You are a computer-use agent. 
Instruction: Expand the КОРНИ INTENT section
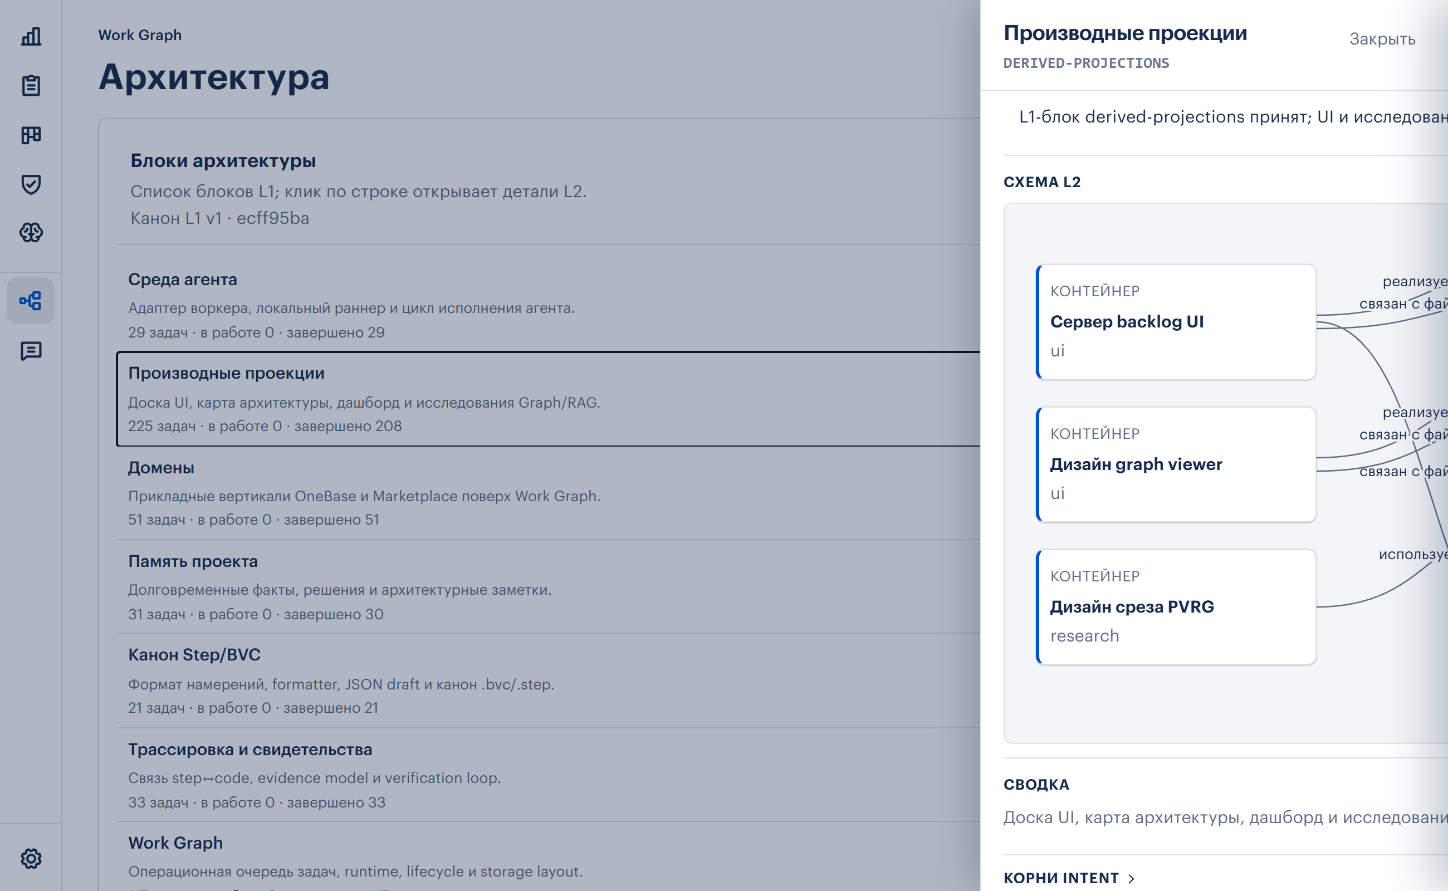point(1069,878)
